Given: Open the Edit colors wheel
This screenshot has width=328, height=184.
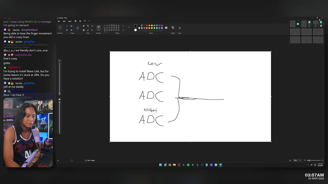Looking at the screenshot, I should click(166, 28).
